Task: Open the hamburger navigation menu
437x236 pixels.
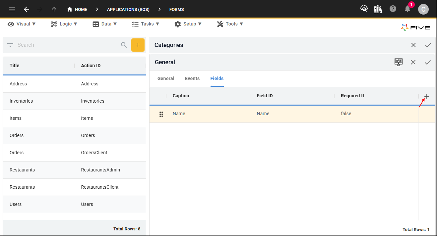Action: point(12,9)
